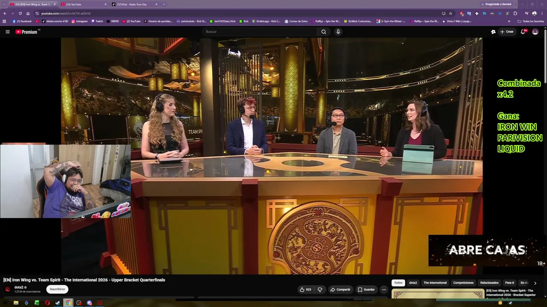Click the main video player area
This screenshot has height=307, width=547.
272,156
